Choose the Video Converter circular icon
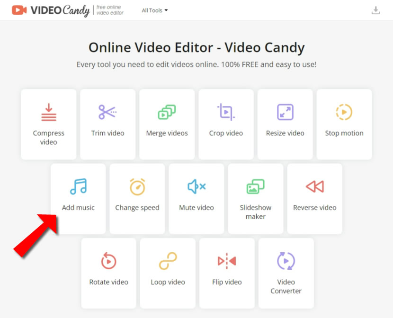The width and height of the screenshot is (393, 318). 286,261
